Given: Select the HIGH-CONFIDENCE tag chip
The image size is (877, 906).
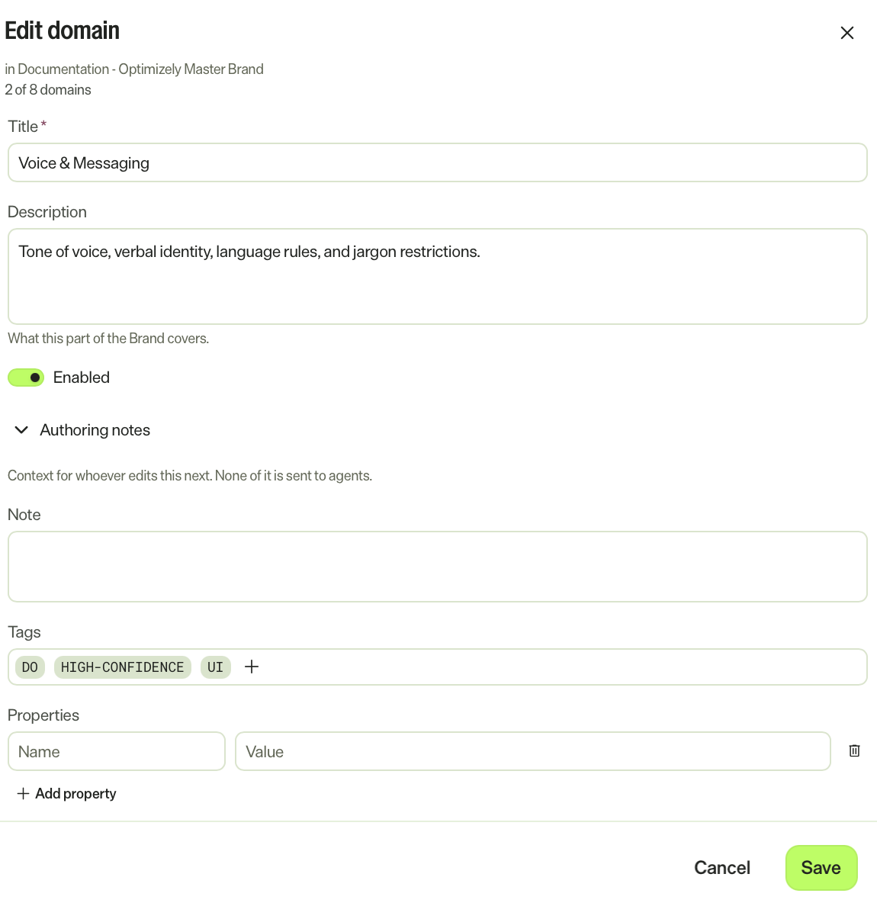Looking at the screenshot, I should pyautogui.click(x=123, y=667).
